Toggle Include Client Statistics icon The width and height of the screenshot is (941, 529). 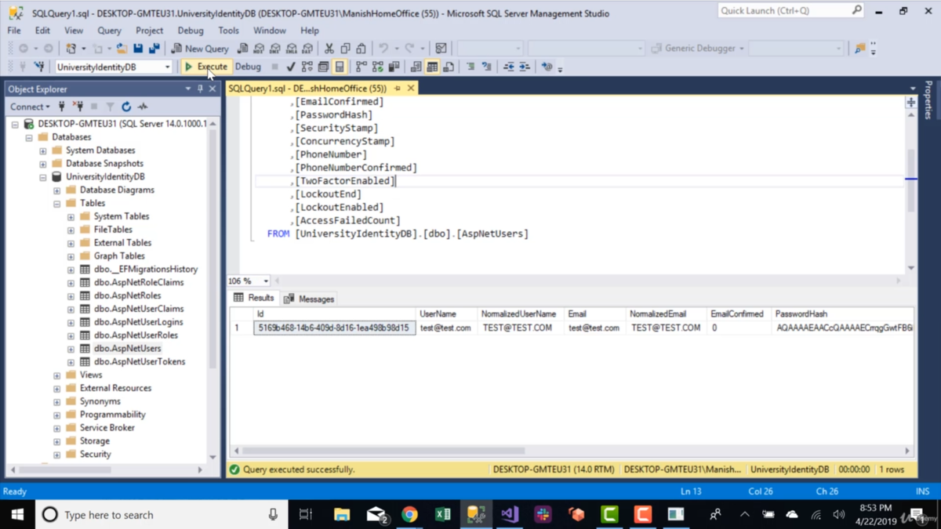(x=393, y=67)
